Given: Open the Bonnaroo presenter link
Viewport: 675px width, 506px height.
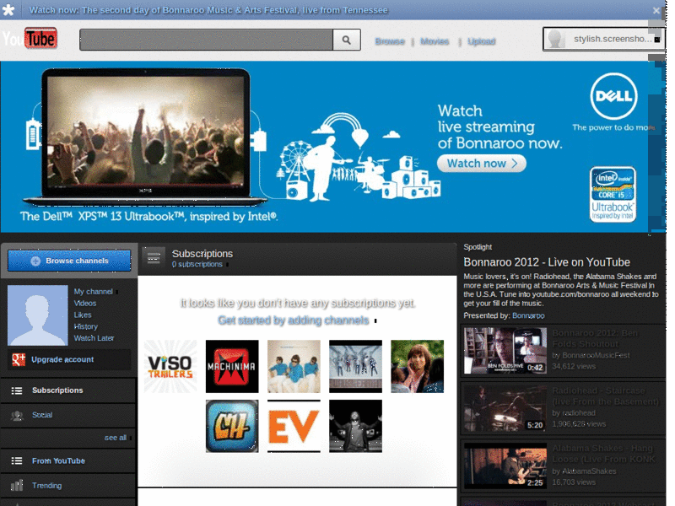Looking at the screenshot, I should click(528, 315).
